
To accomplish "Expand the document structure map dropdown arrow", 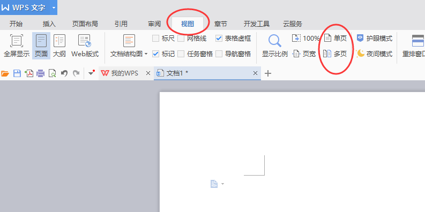I will (146, 54).
